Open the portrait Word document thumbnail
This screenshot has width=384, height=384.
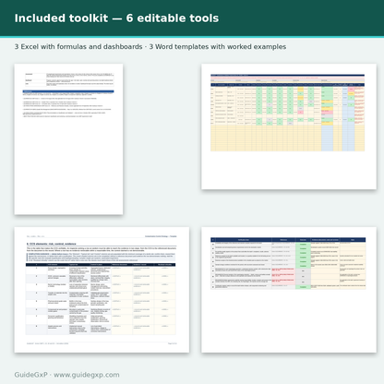coord(68,139)
